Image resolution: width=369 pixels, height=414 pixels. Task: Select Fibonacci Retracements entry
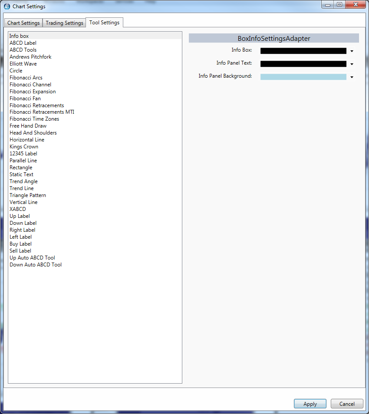95,105
